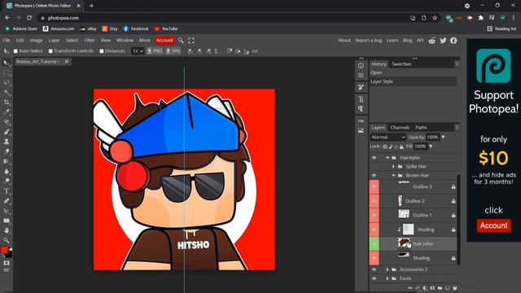
Task: Collapse the Hairstyles folder
Action: tap(387, 158)
